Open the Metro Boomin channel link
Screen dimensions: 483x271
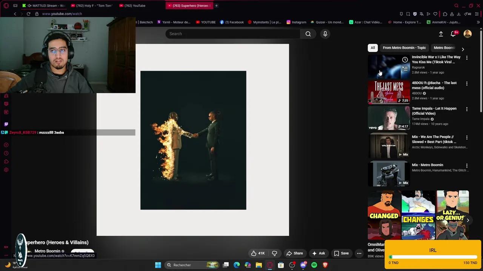point(48,251)
